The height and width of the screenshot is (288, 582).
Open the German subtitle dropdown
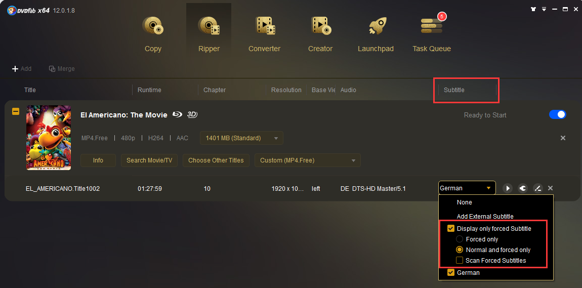pos(467,188)
